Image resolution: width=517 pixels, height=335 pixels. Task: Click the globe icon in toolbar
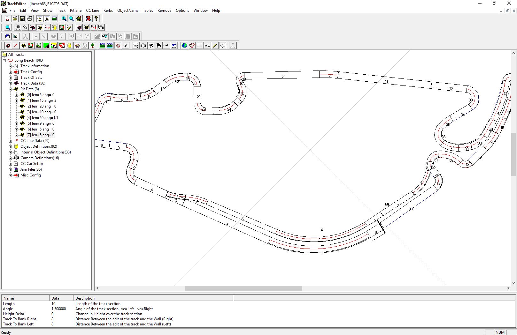(x=184, y=46)
